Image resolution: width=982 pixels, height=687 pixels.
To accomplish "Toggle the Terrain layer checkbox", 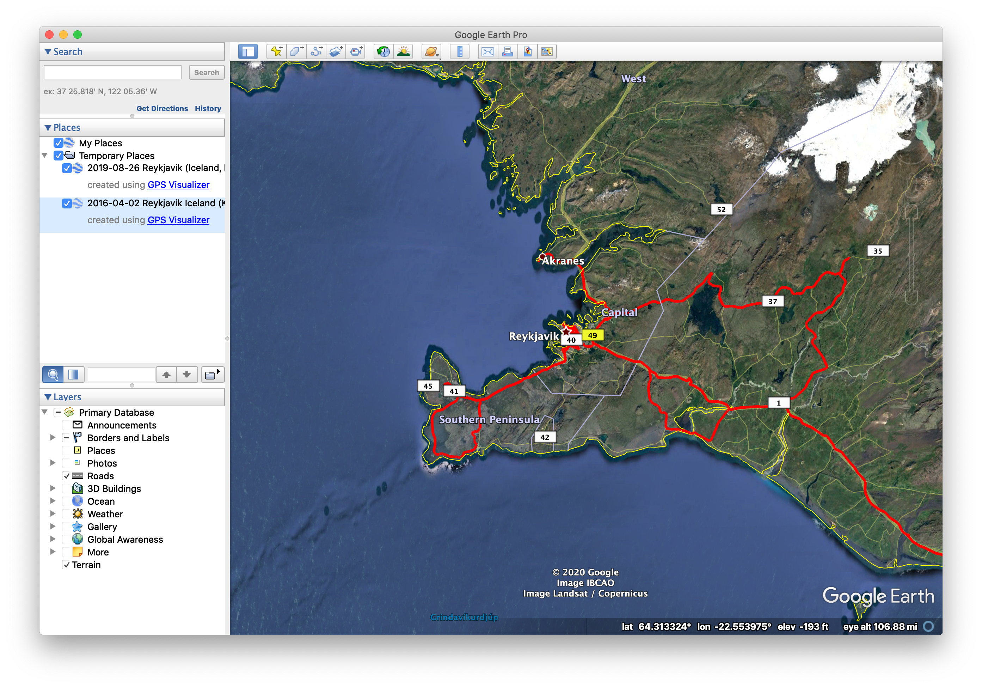I will click(67, 565).
